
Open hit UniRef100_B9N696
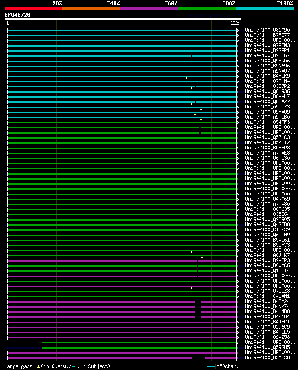[x=267, y=66]
